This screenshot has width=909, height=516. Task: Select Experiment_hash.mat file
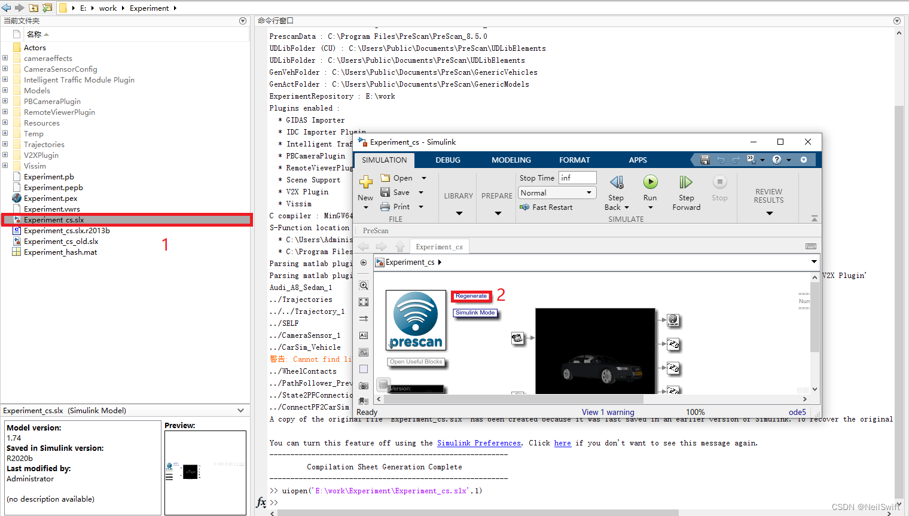[60, 252]
